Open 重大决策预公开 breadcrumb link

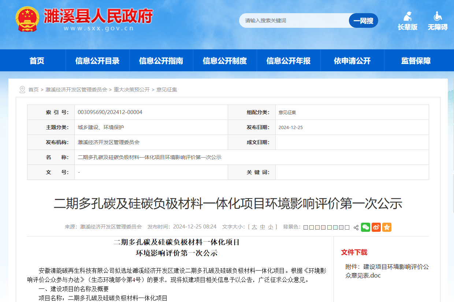coord(131,90)
